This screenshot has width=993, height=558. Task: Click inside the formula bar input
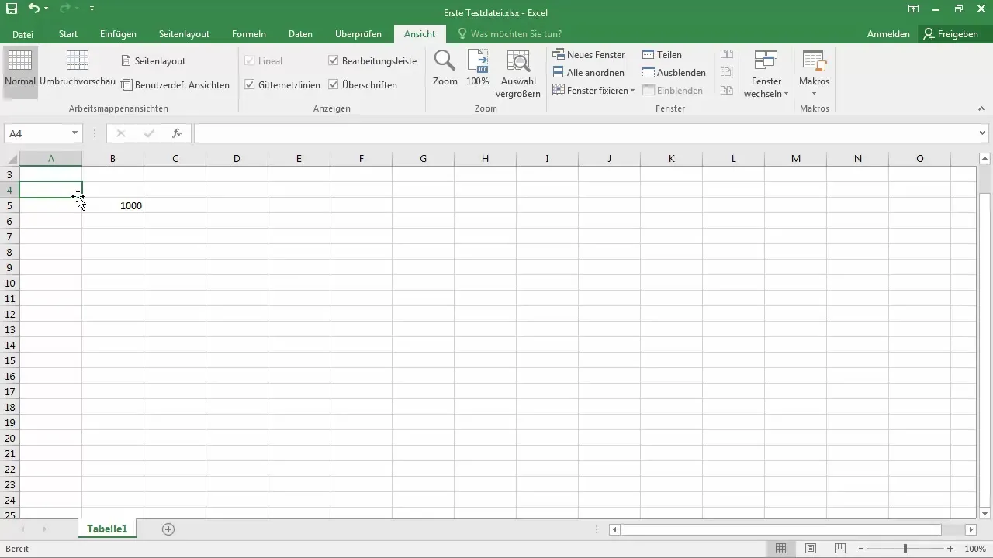coord(586,133)
